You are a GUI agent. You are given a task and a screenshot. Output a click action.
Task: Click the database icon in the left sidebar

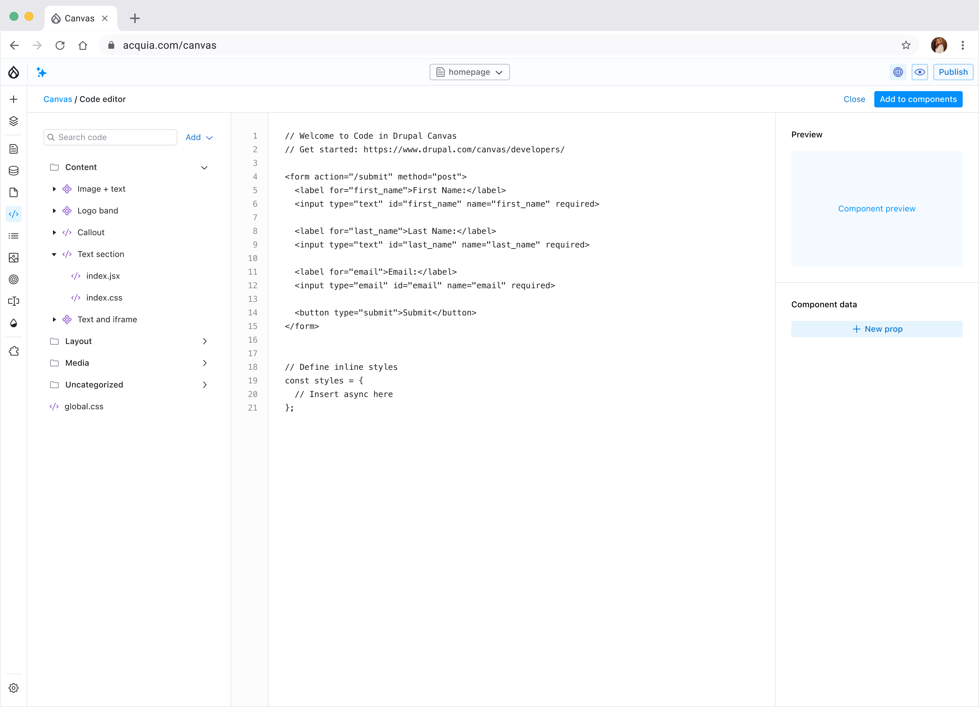(x=13, y=171)
